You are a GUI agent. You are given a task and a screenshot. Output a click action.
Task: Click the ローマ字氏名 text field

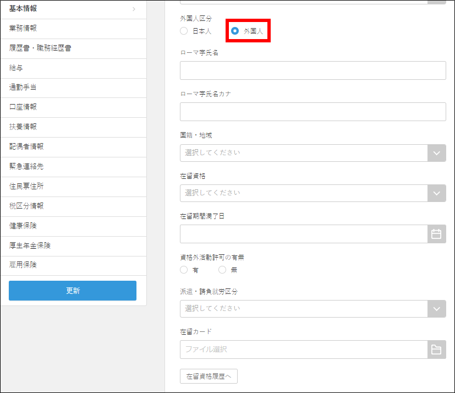pos(313,70)
